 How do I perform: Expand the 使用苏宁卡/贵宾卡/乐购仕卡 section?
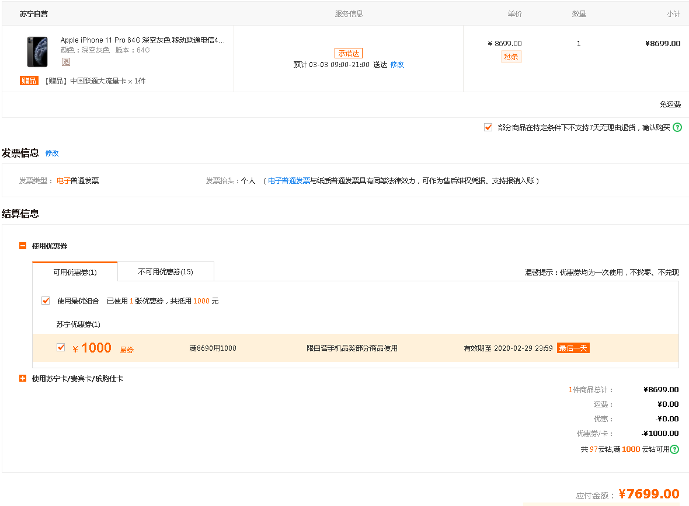click(23, 378)
